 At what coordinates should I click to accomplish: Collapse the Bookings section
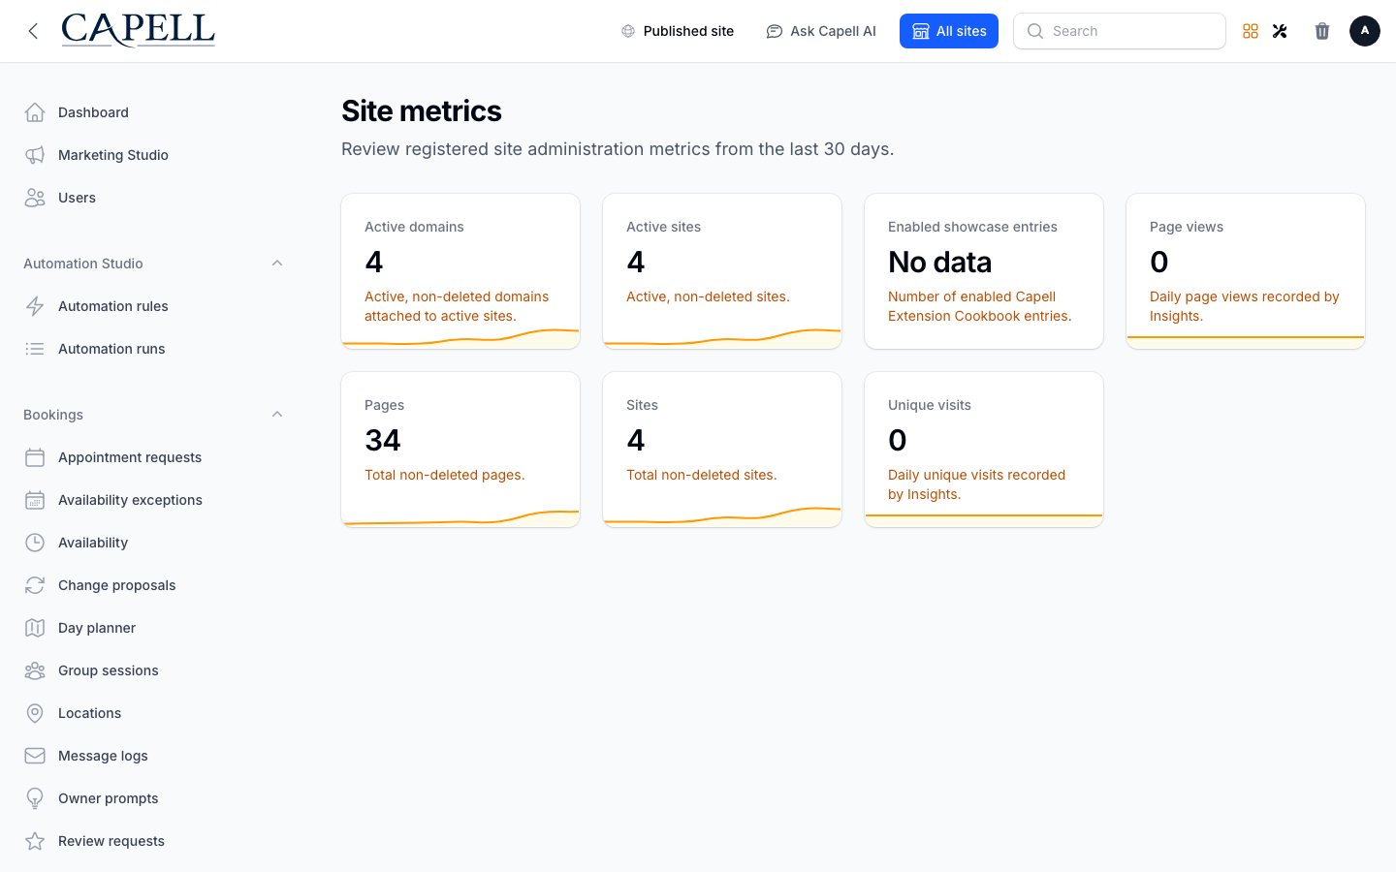(x=277, y=415)
